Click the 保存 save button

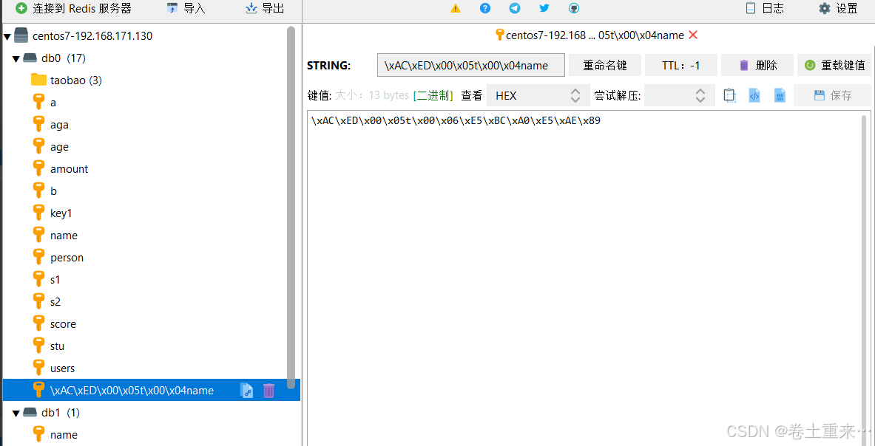click(x=833, y=95)
